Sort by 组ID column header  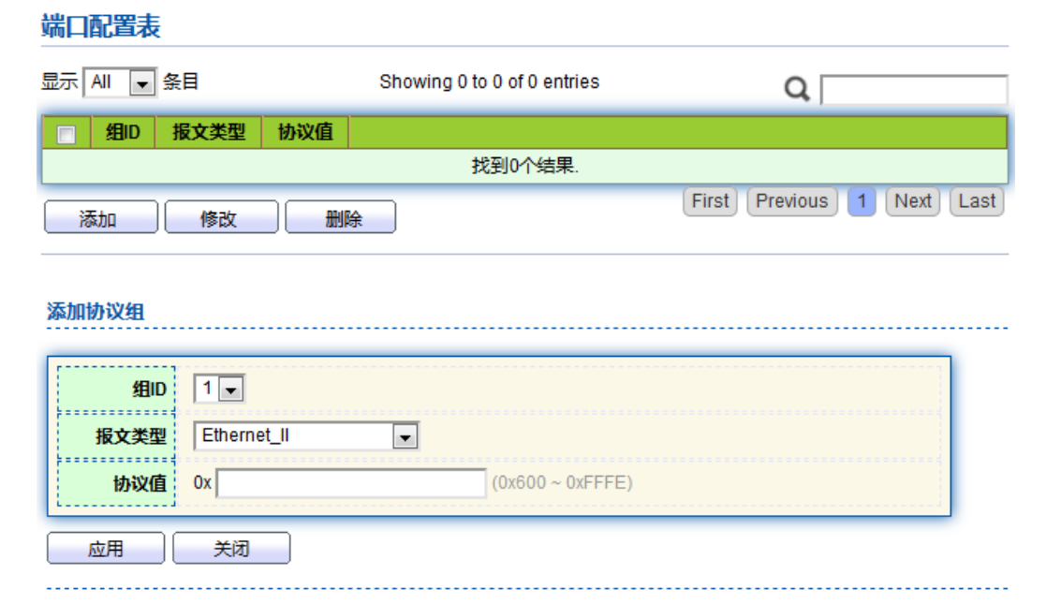pyautogui.click(x=123, y=132)
